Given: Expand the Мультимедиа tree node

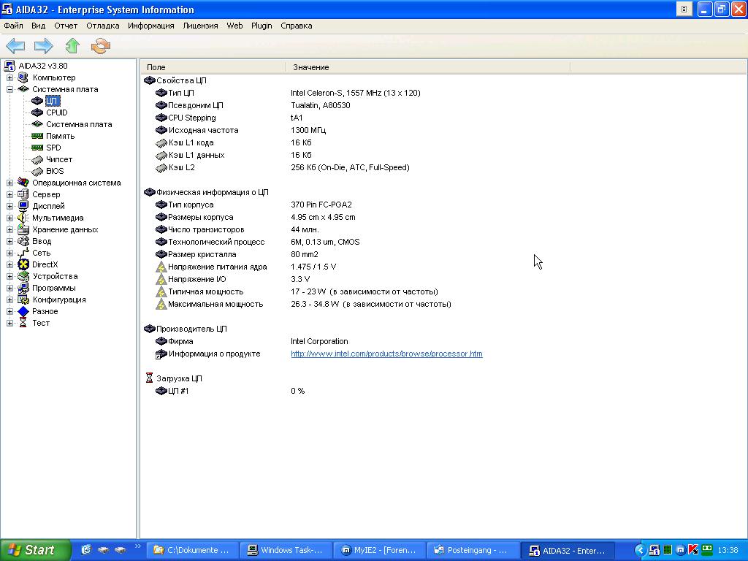Looking at the screenshot, I should tap(9, 218).
